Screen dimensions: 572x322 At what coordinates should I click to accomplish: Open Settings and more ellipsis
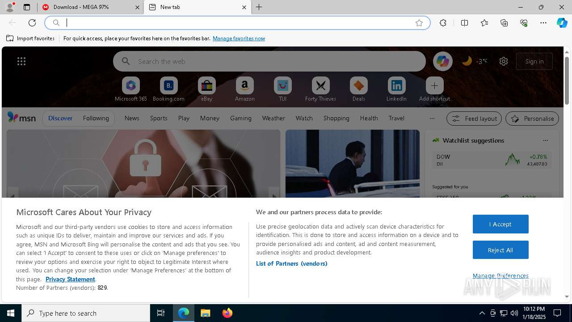(543, 23)
